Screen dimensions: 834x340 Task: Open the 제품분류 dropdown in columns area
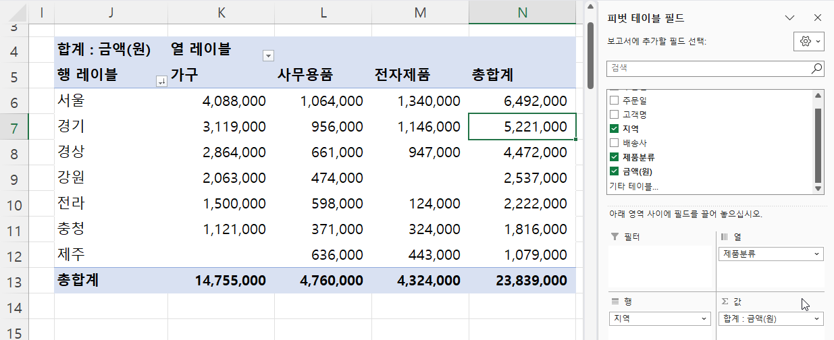click(x=818, y=254)
